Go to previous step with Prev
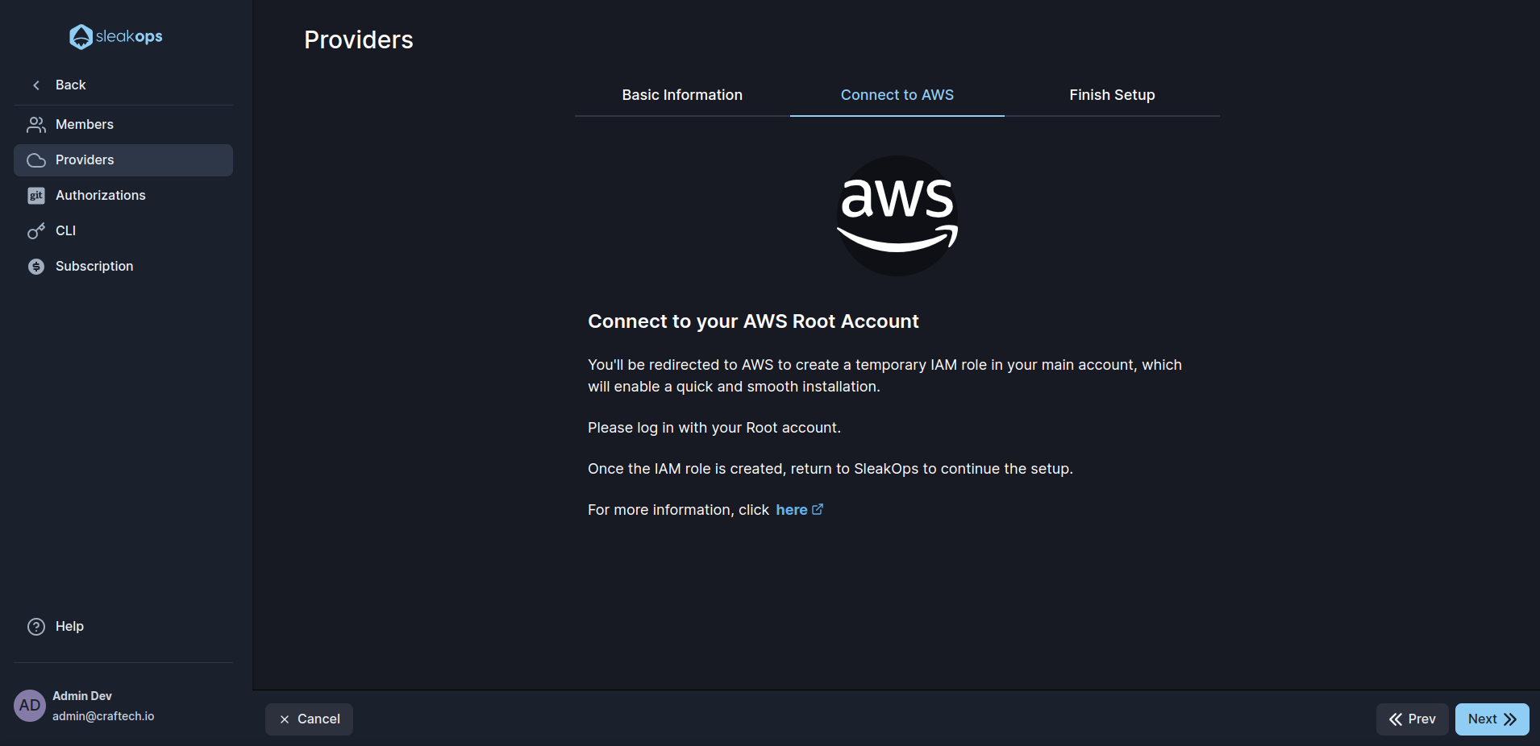1540x746 pixels. [1412, 719]
